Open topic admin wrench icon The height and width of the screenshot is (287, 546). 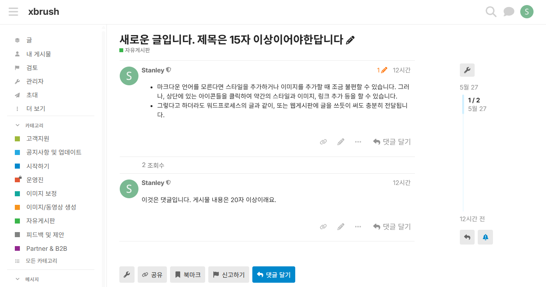point(467,70)
